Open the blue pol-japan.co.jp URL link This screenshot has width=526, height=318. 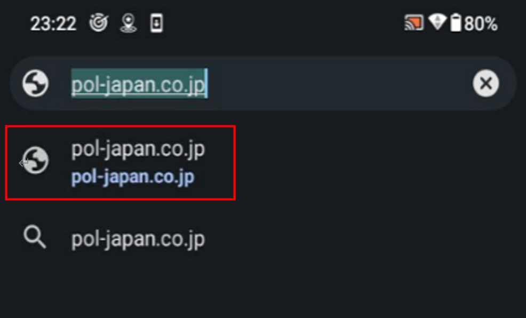point(133,177)
